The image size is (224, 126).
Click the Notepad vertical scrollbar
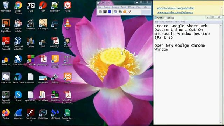pyautogui.click(x=221, y=73)
